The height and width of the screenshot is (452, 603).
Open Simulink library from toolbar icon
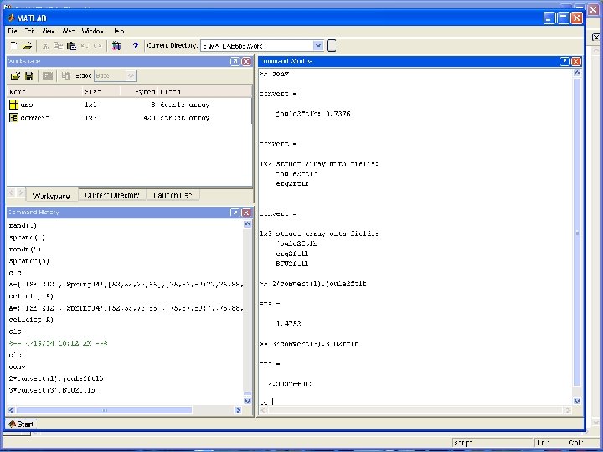pyautogui.click(x=117, y=45)
